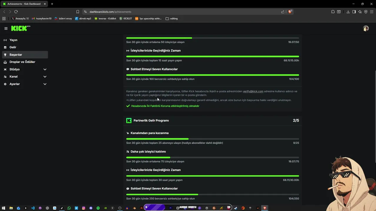Screen dimensions: 376x211
Task: Click the 68.11/15.00h streaming hours value
Action: tap(291, 60)
